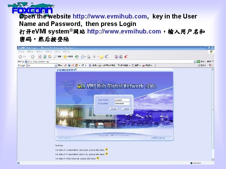The width and height of the screenshot is (226, 169).
Task: Open the evmihub.com link in Chinese instructions
Action: [x=124, y=31]
